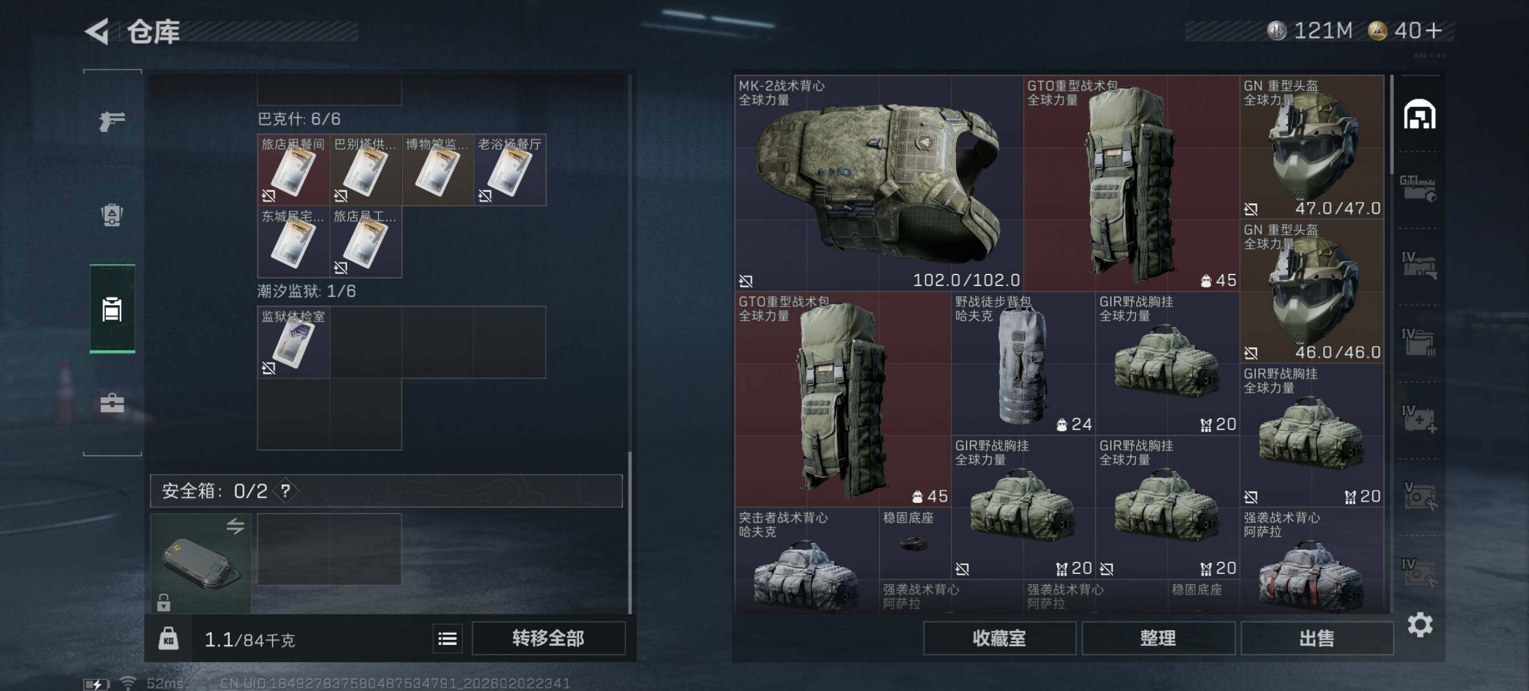Image resolution: width=1529 pixels, height=691 pixels.
Task: Show safe box help question mark
Action: click(286, 490)
